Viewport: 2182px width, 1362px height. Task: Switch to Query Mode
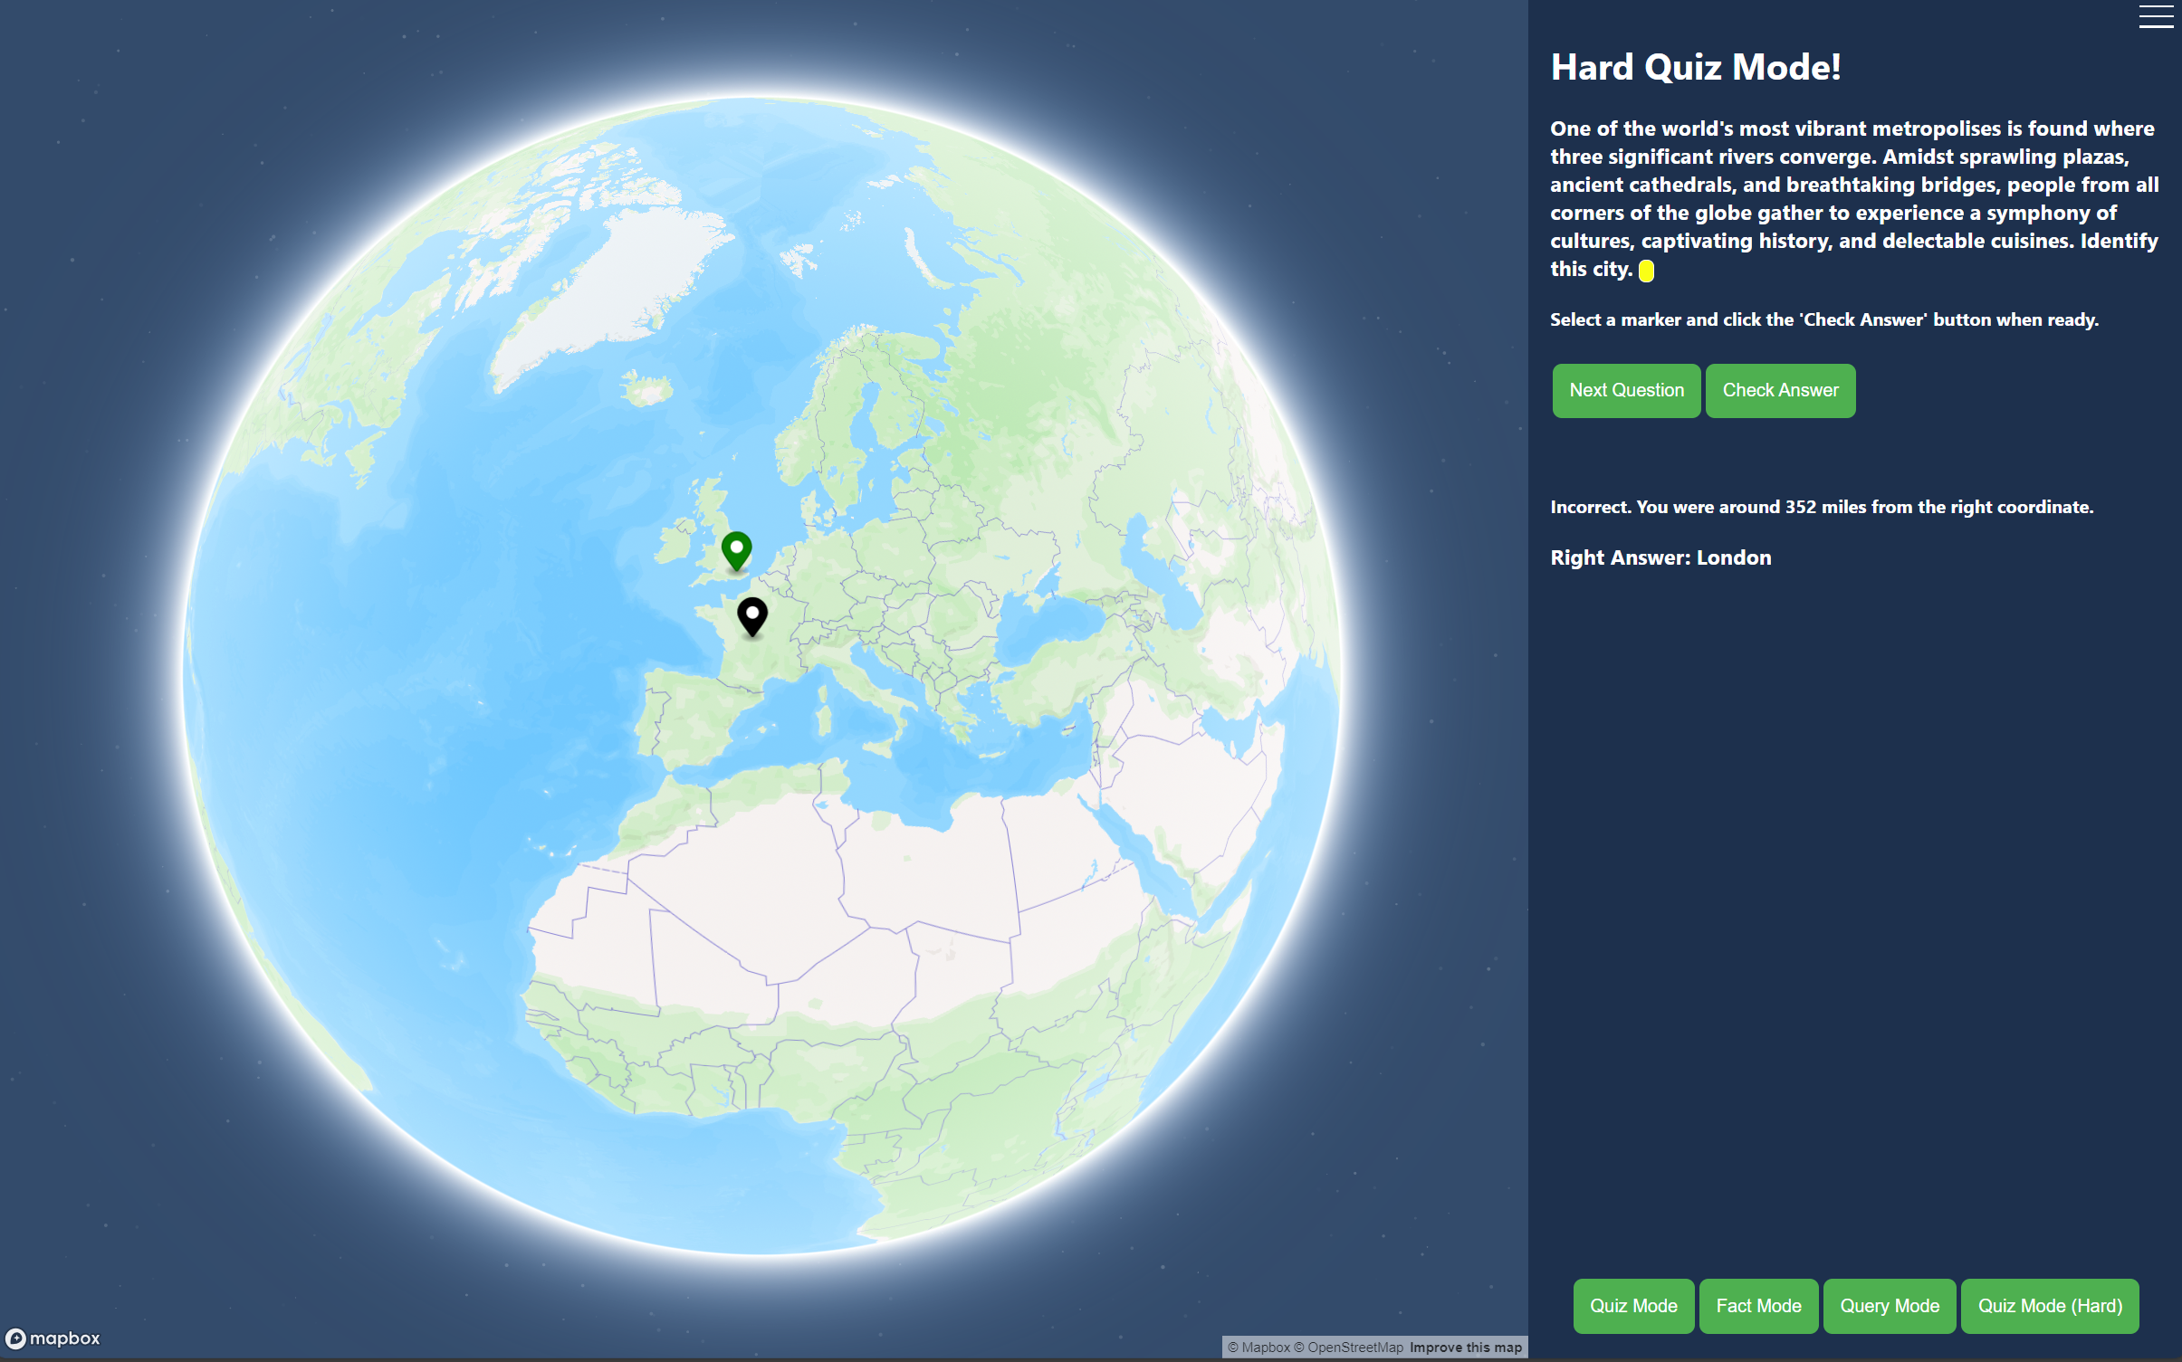[1889, 1305]
